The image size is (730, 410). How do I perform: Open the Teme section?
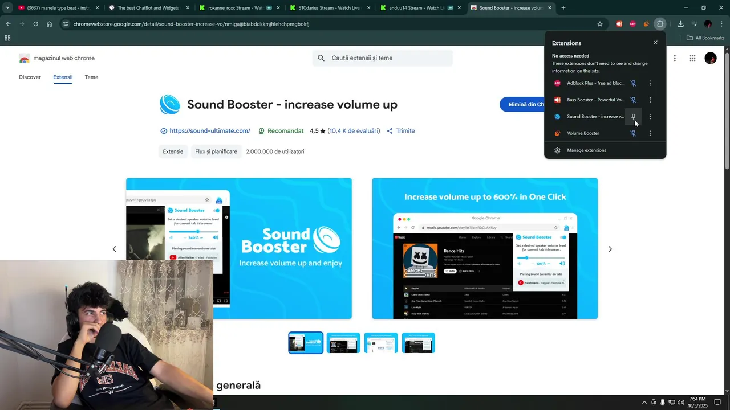[x=91, y=77]
